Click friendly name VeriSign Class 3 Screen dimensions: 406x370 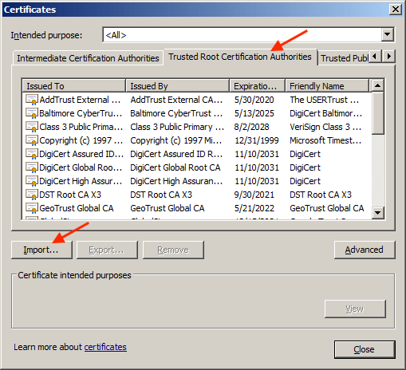(x=325, y=127)
